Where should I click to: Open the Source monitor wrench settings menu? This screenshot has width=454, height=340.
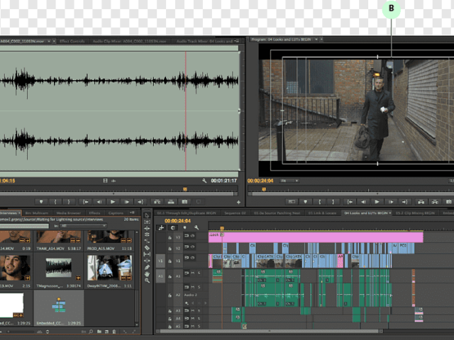[204, 181]
